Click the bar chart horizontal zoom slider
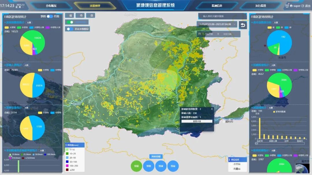The image size is (312, 175). point(280,143)
